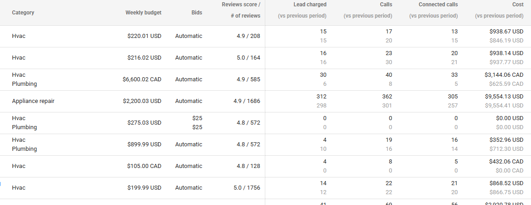
Task: Click the Weekly budget column header
Action: point(143,13)
